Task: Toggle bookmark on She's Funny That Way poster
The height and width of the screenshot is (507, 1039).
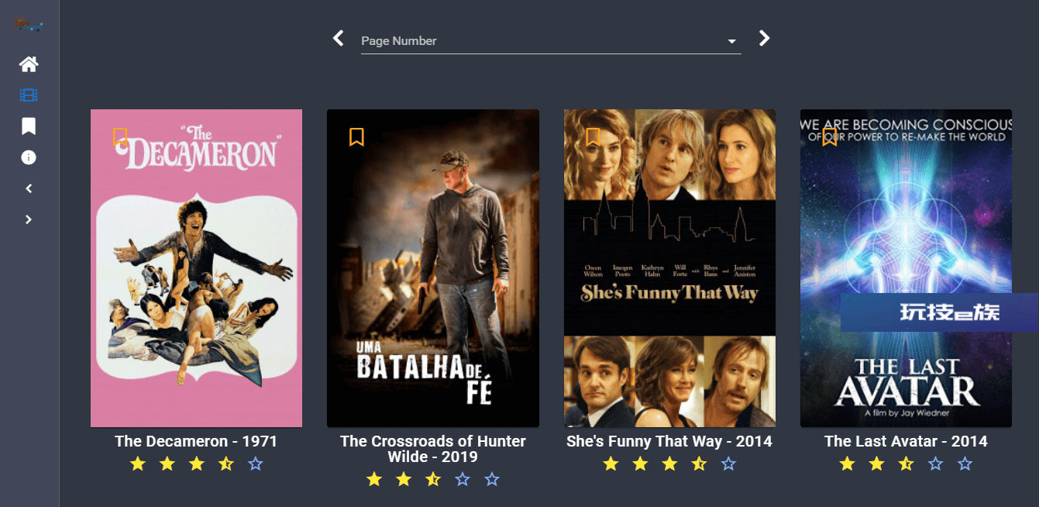Action: 593,137
